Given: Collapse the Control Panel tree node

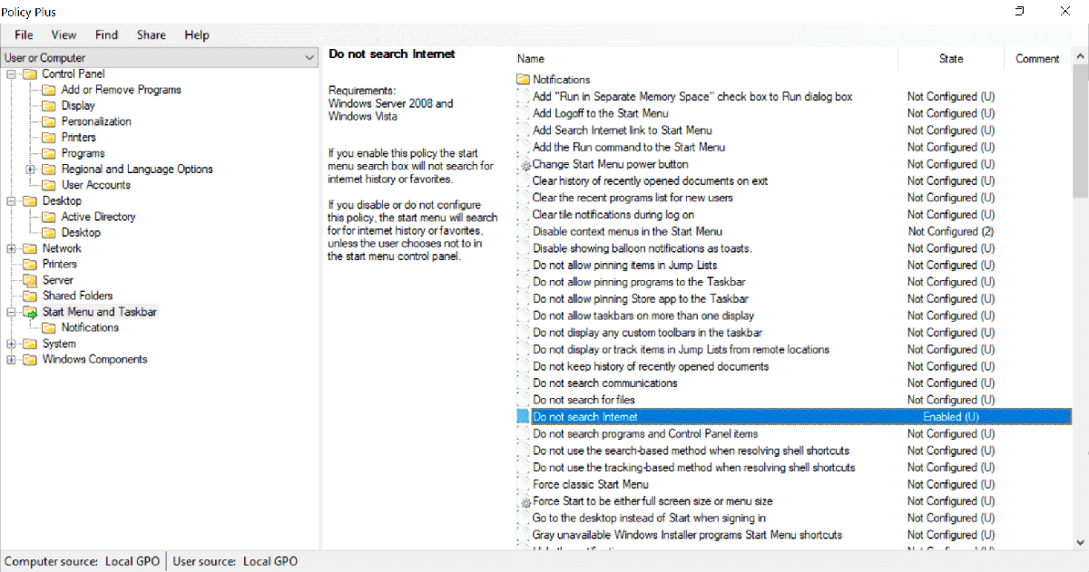Looking at the screenshot, I should pos(11,74).
